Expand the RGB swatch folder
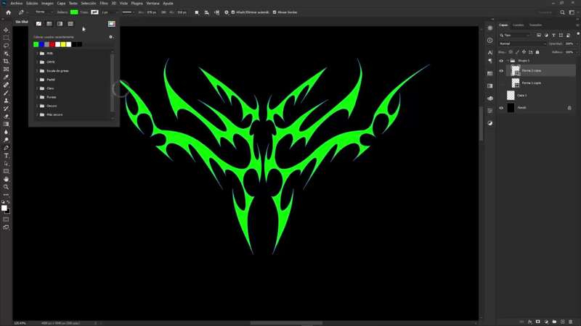581x326 pixels. [37, 54]
